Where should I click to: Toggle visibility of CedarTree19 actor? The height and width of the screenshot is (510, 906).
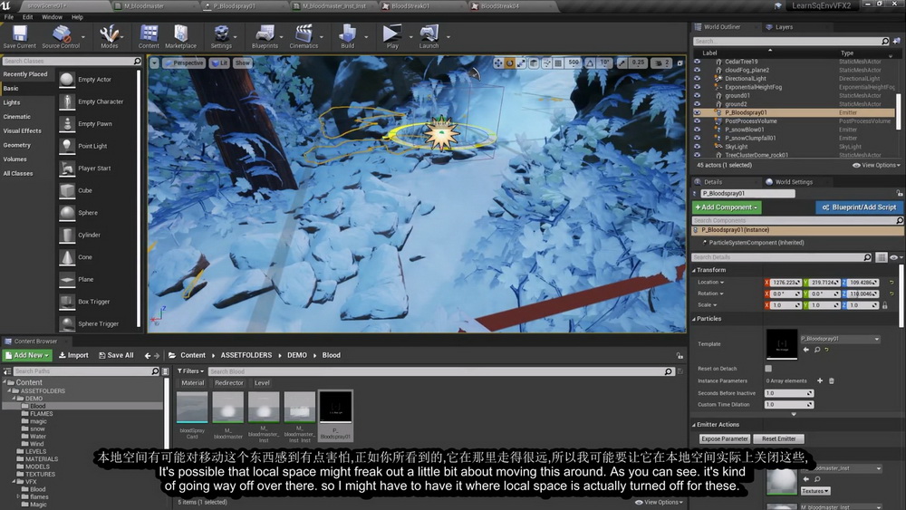[698, 62]
